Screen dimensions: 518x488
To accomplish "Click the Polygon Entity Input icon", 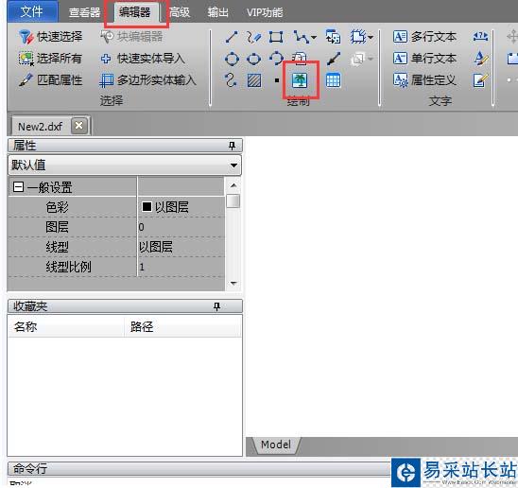I will point(107,80).
